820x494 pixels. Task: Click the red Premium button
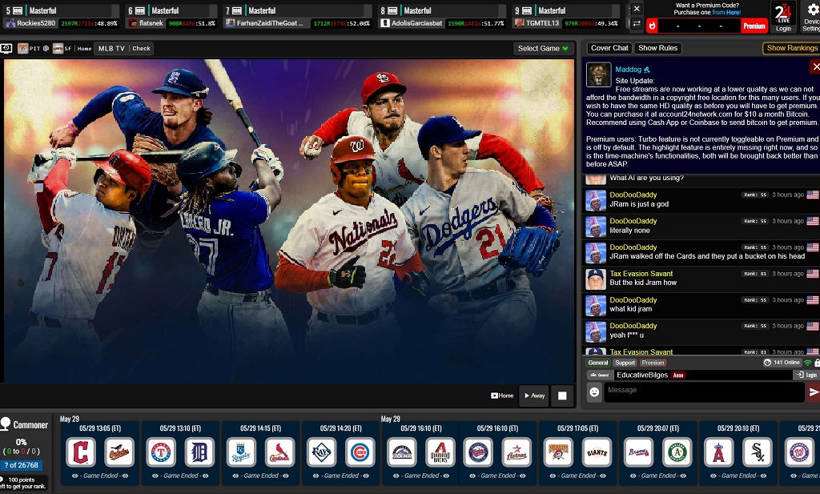(x=754, y=26)
